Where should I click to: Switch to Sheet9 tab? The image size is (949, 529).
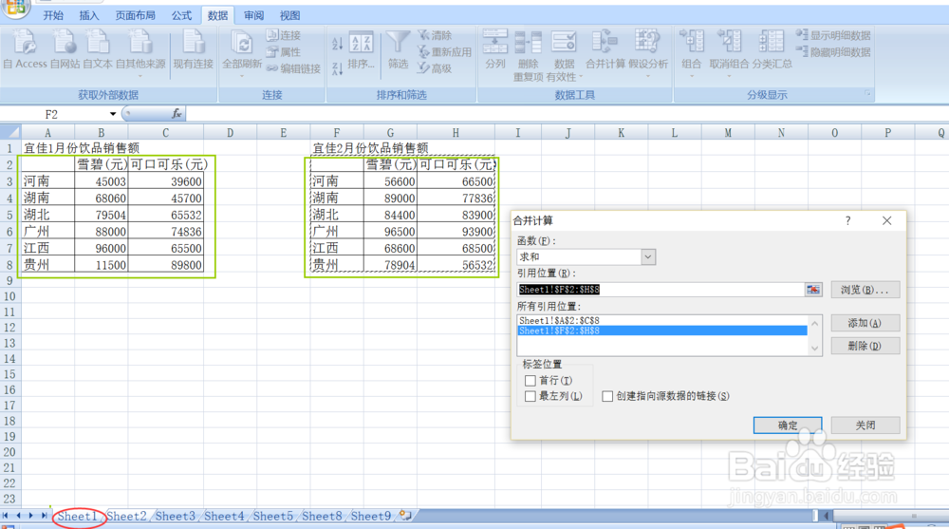point(370,517)
